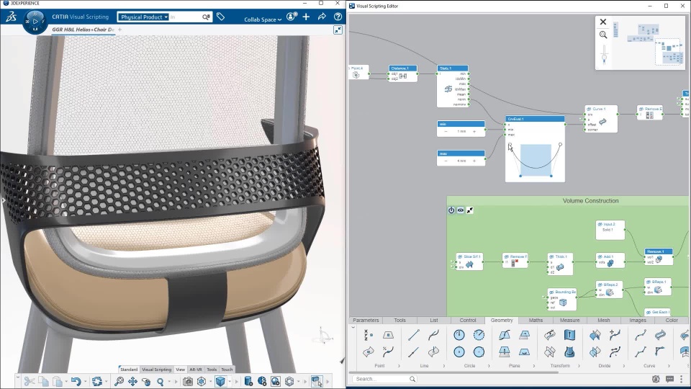The height and width of the screenshot is (389, 691).
Task: Expand the Point section chevron
Action: point(399,366)
